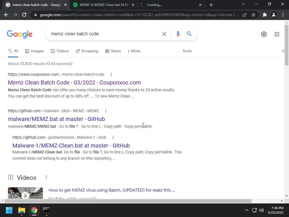Viewport: 289px width, 217px height.
Task: Open malware/MEMZ.bat at master GitHub link
Action: (56, 119)
